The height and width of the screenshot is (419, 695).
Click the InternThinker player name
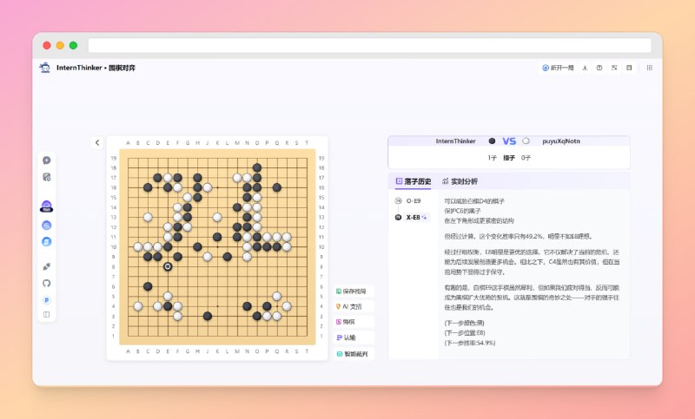coord(455,141)
